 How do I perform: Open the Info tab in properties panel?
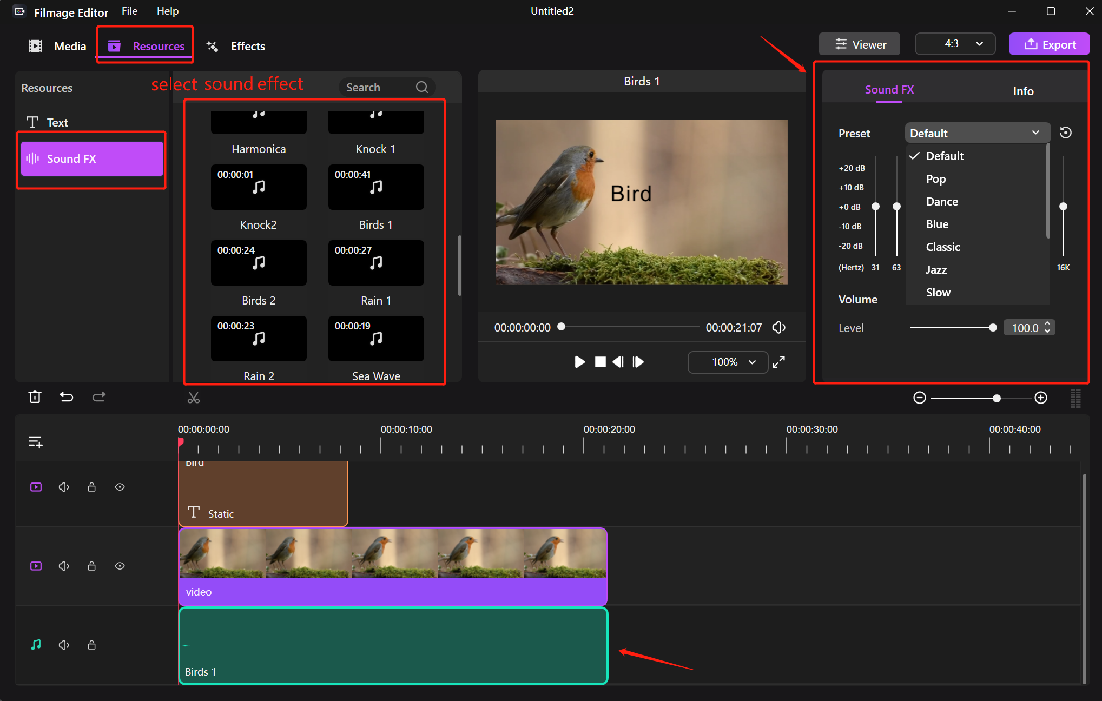point(1022,91)
